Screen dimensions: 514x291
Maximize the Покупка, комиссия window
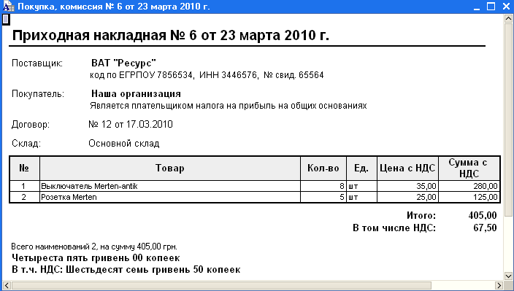[x=491, y=7]
